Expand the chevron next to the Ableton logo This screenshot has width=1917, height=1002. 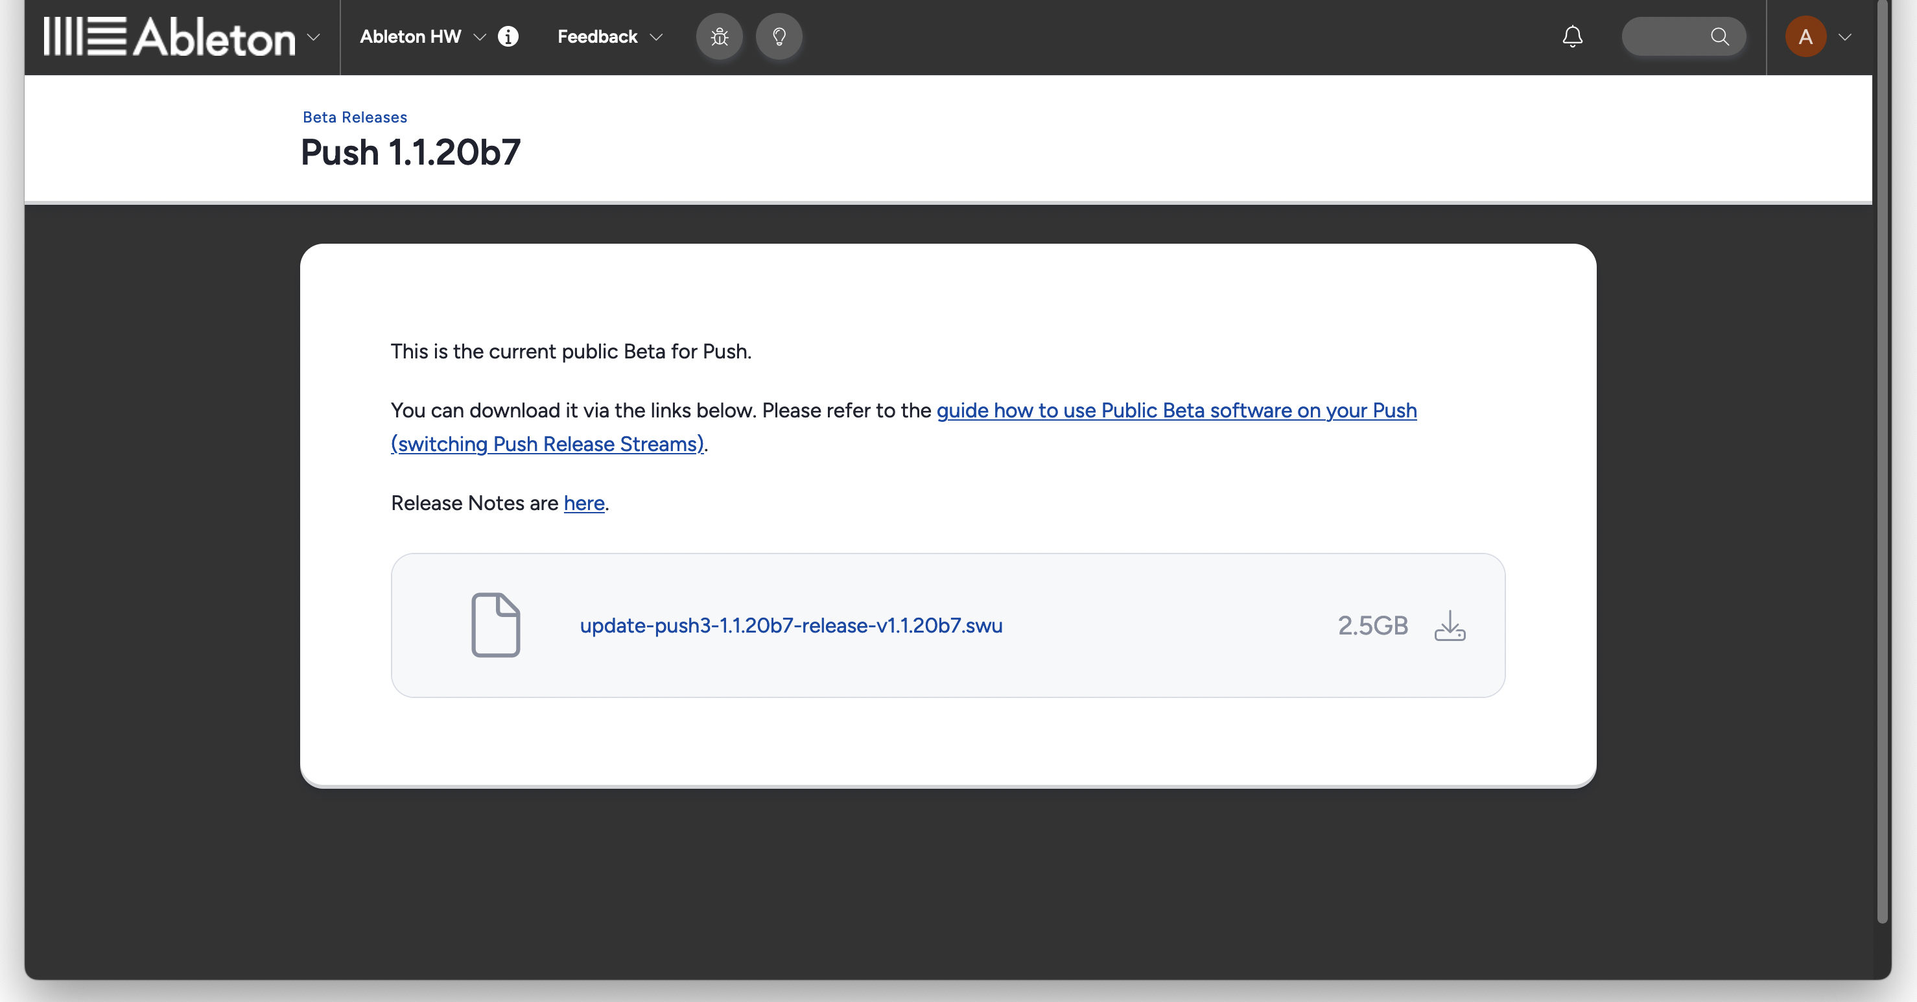click(313, 37)
